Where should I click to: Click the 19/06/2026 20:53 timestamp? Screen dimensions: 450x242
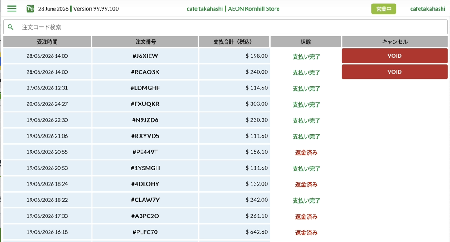click(x=47, y=168)
